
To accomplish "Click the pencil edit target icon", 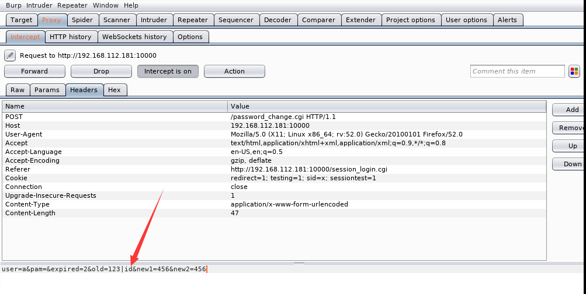I will pyautogui.click(x=10, y=55).
